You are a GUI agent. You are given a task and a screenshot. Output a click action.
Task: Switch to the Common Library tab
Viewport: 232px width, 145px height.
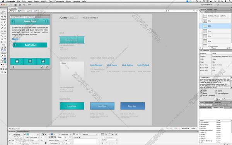tap(218, 107)
